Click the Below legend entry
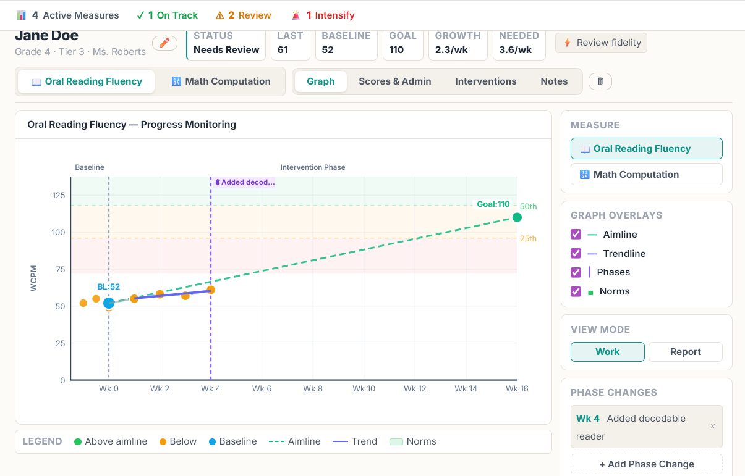The height and width of the screenshot is (476, 745). point(178,441)
